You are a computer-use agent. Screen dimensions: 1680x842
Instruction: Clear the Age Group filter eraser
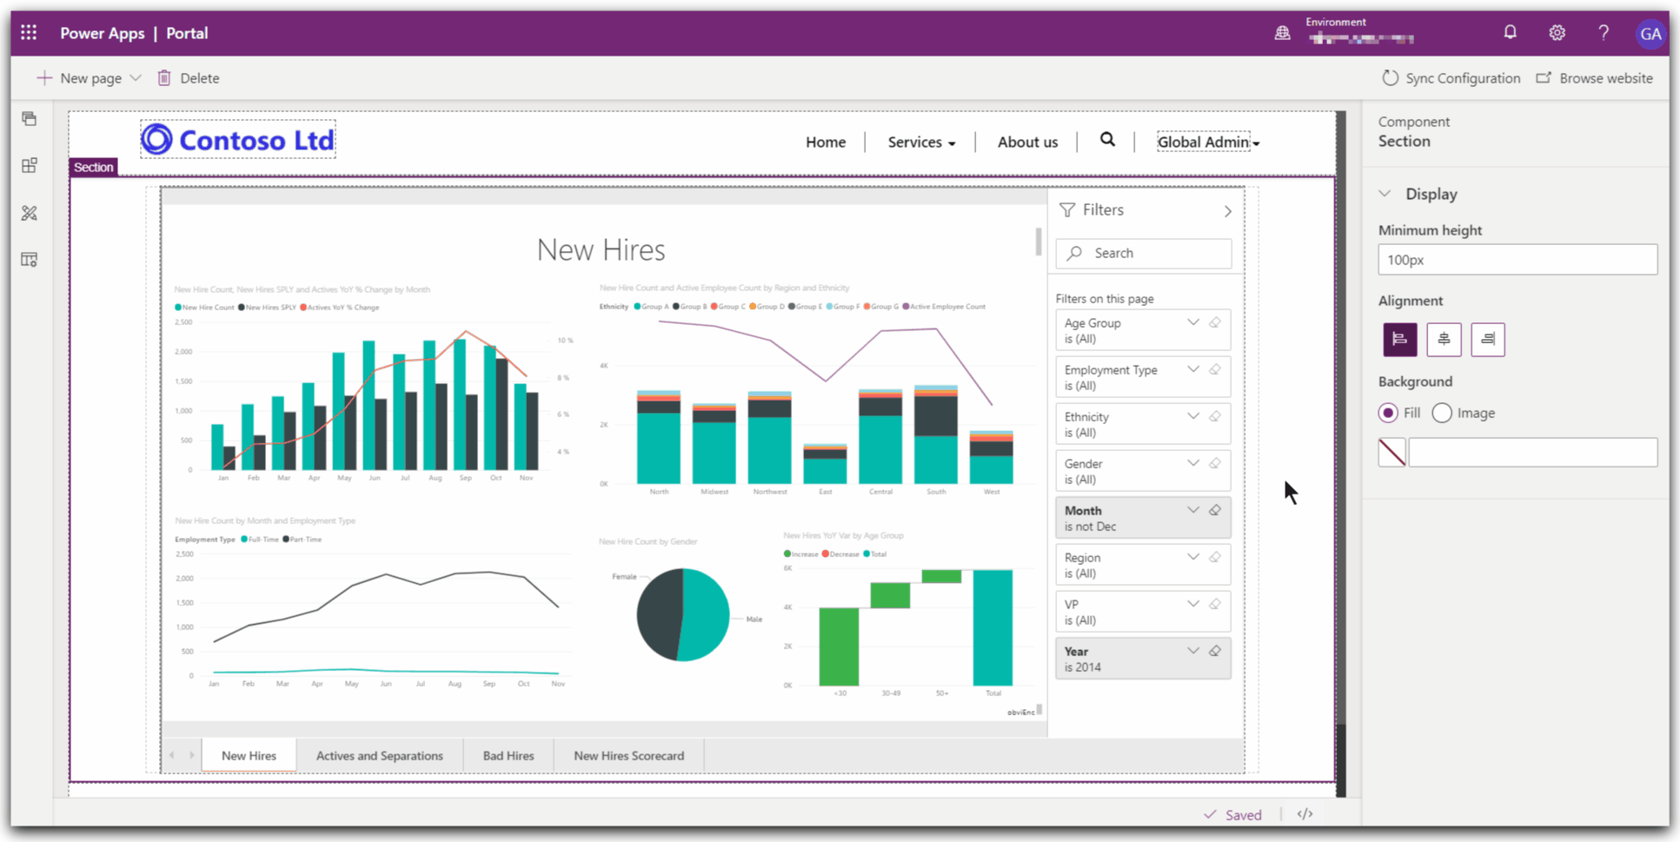(1215, 322)
